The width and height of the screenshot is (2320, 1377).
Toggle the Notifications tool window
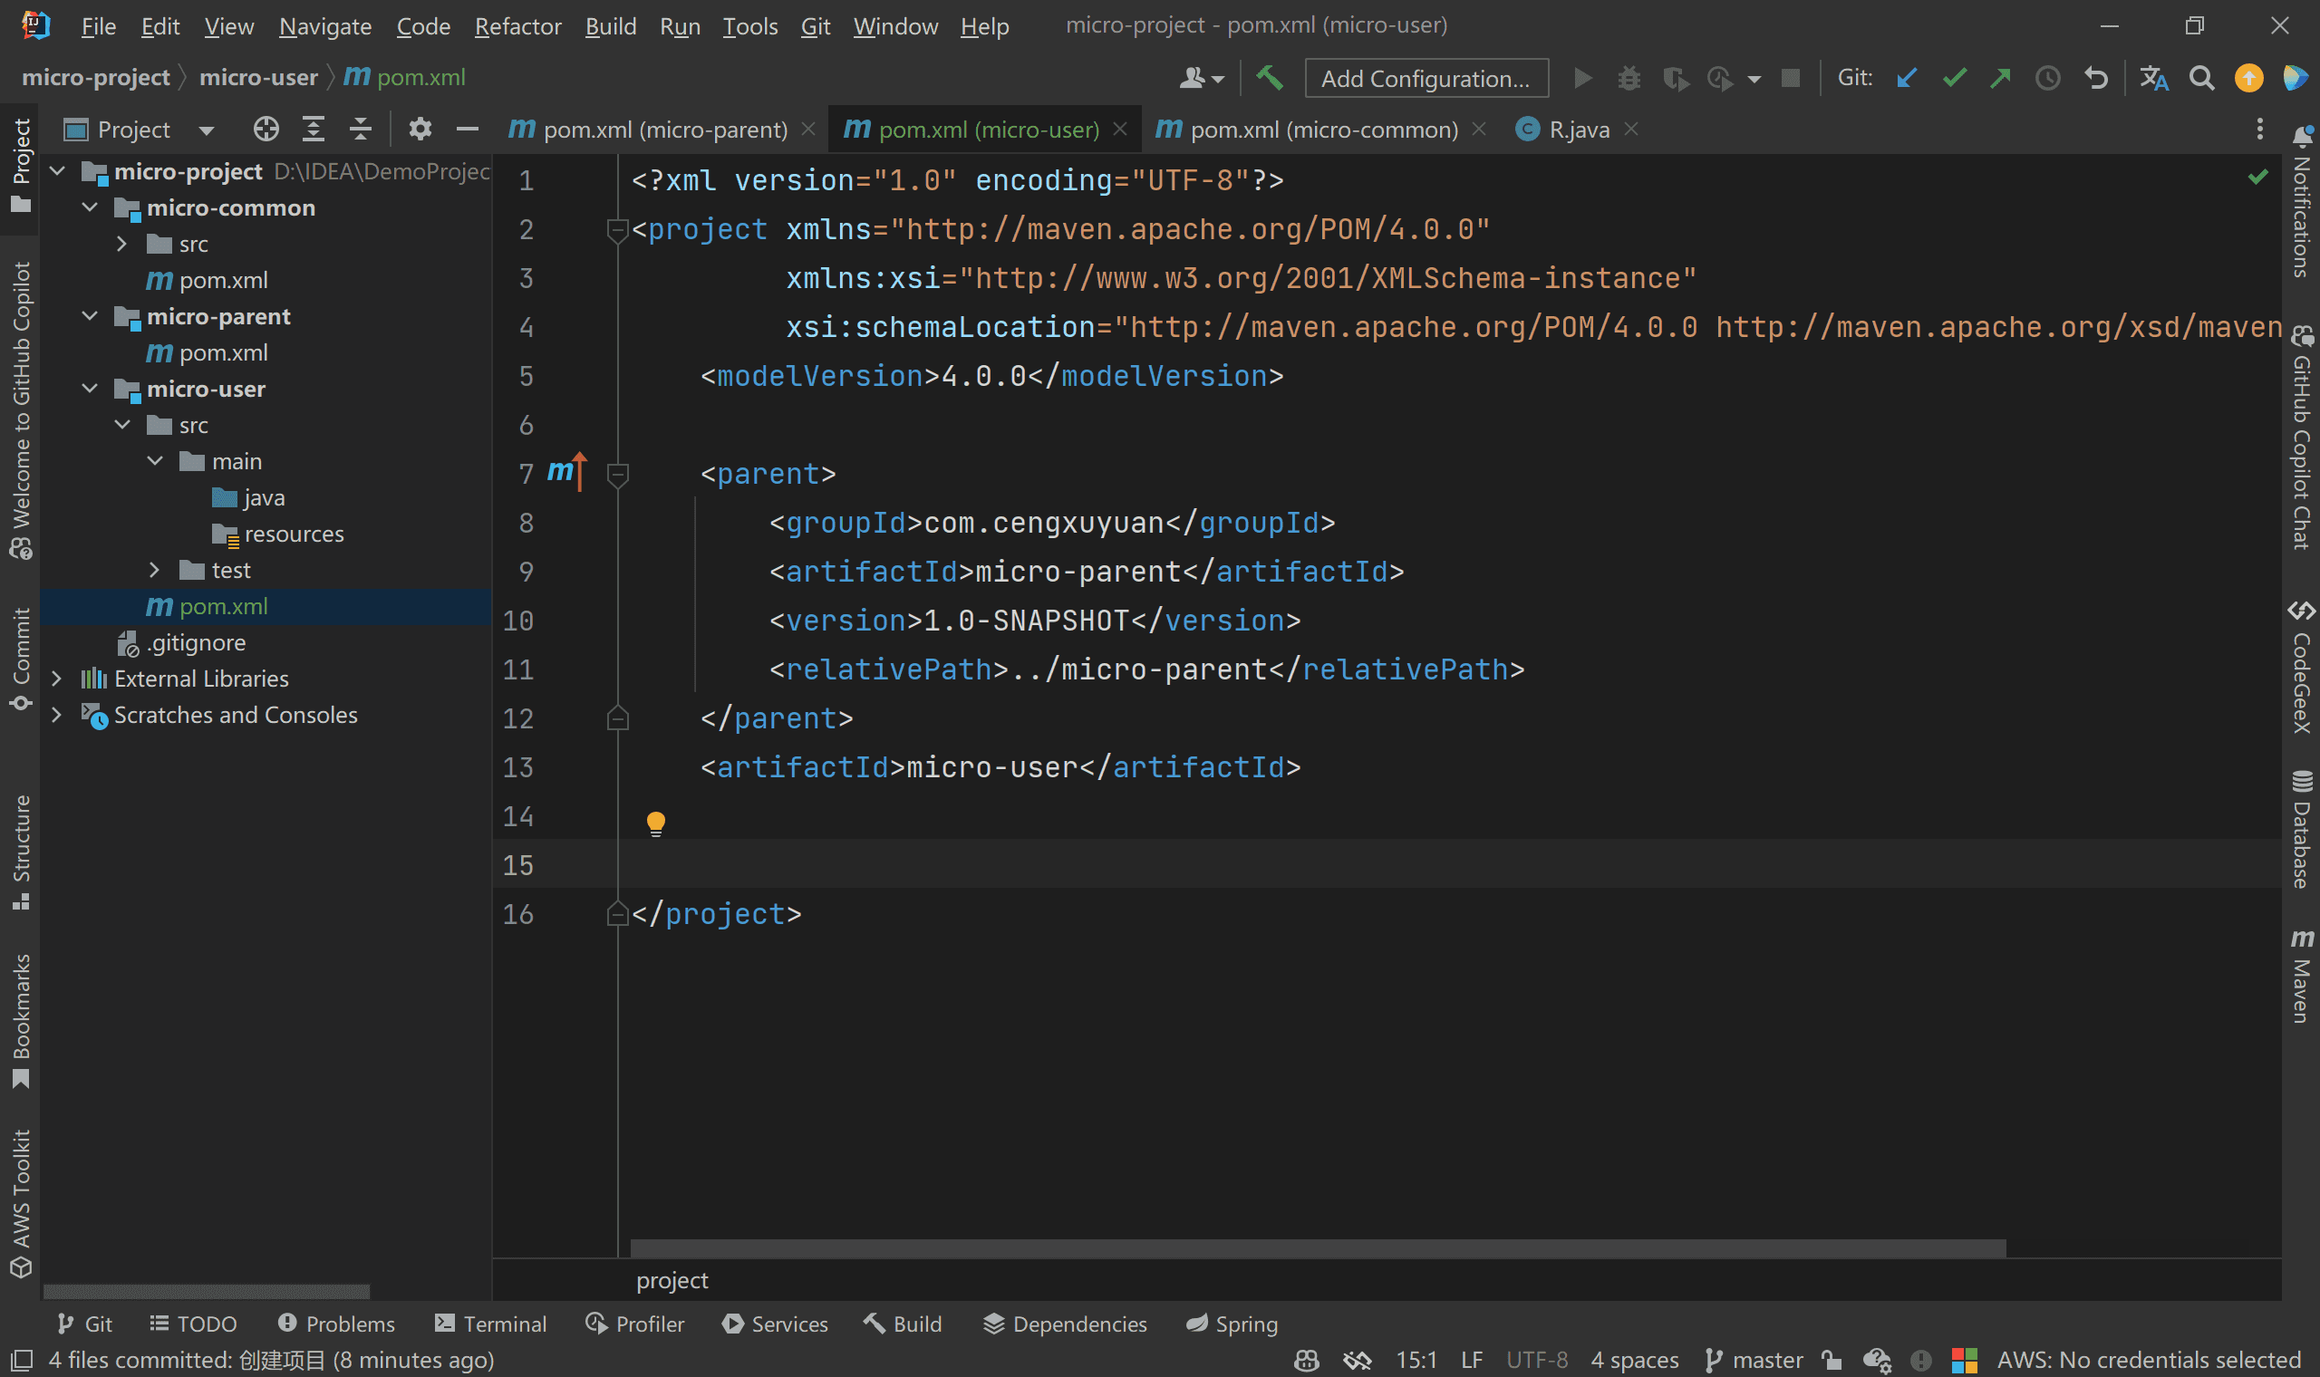pyautogui.click(x=2302, y=202)
